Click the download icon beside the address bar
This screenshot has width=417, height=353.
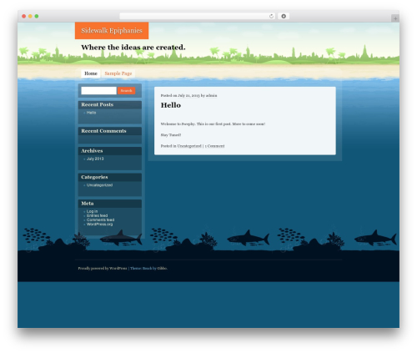[284, 17]
